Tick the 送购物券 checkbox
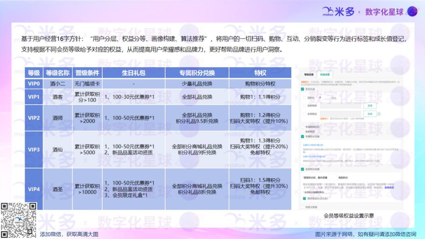This screenshot has height=239, width=425. point(305,106)
